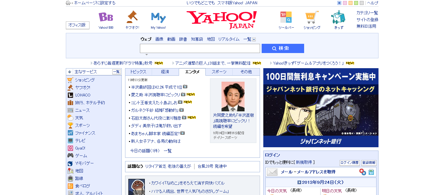Click the mail envelope icon in login box

pos(272,172)
